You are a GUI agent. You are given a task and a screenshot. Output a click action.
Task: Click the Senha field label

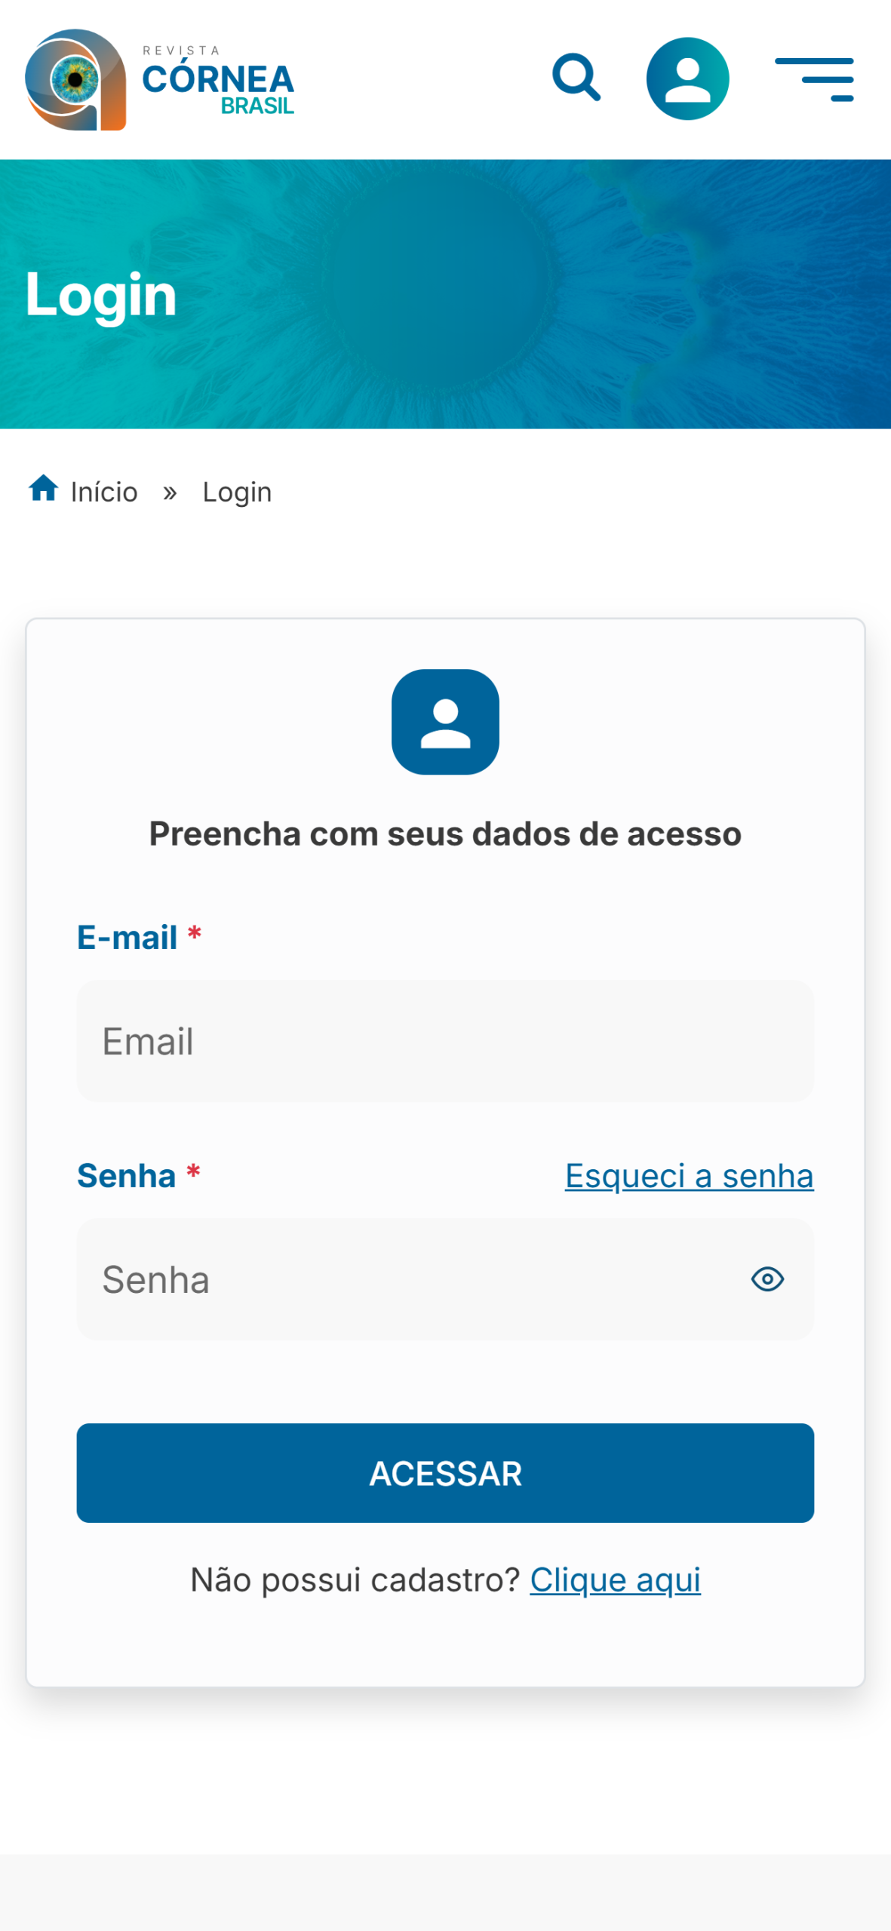(127, 1175)
